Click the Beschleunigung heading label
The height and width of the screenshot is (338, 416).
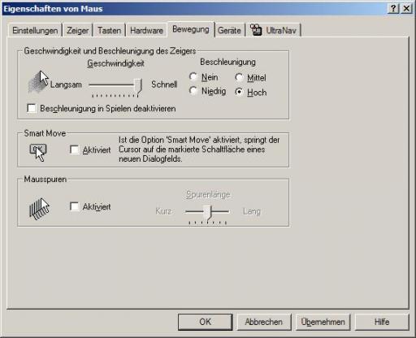(227, 62)
